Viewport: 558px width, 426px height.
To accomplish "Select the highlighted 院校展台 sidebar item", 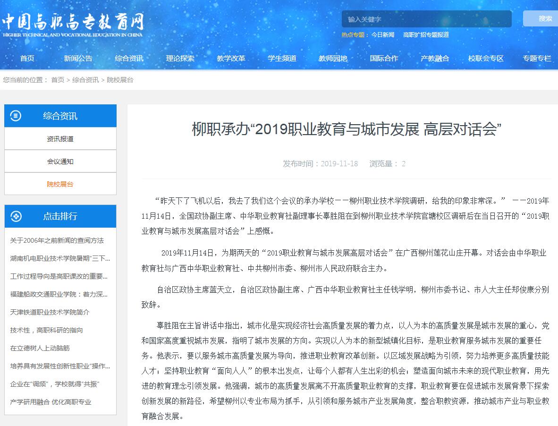I will point(60,184).
